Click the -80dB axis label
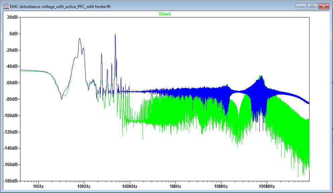Screen dimensions: 333x193 point(11,99)
